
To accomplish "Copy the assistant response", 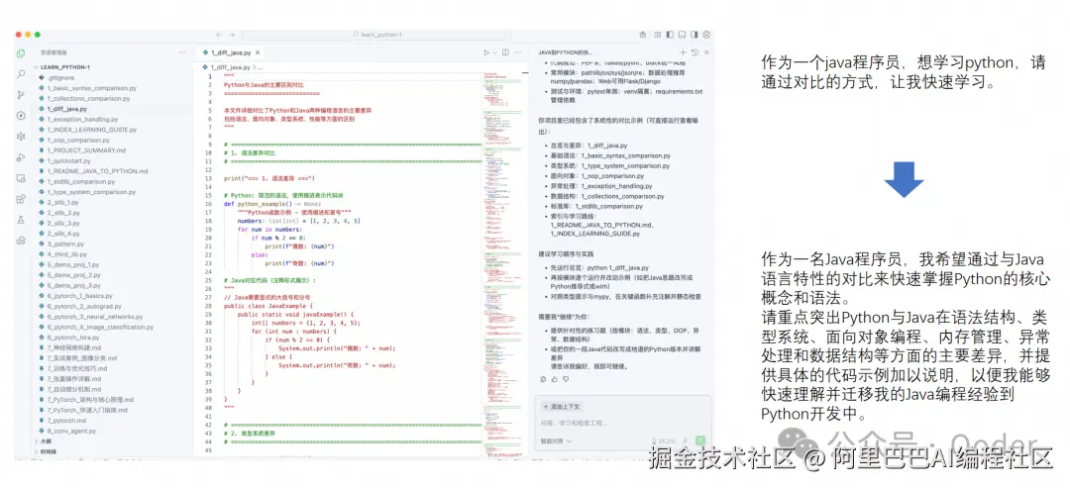I will point(543,379).
